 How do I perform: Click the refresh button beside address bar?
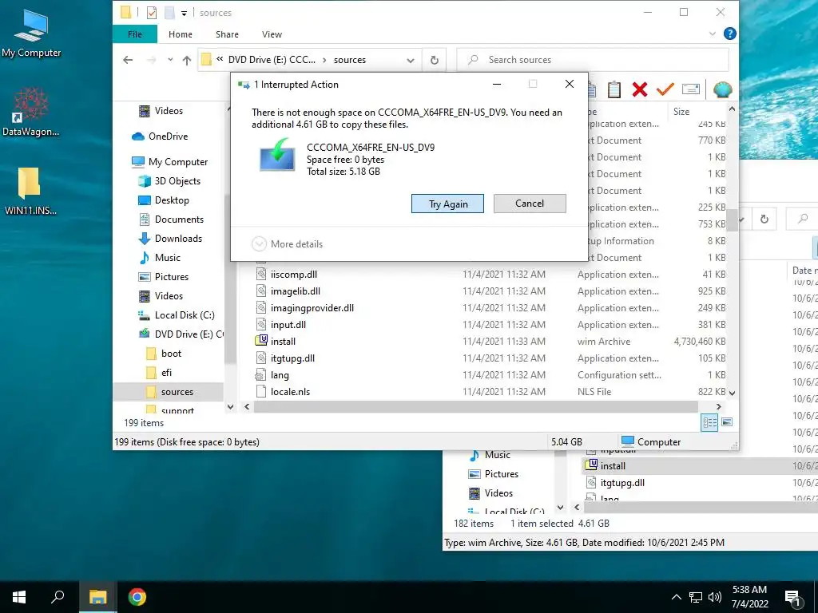(434, 60)
